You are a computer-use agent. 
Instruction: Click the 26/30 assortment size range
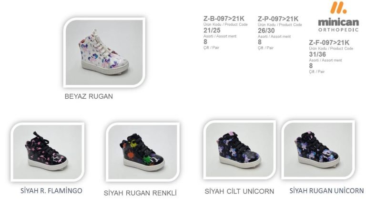[266, 31]
